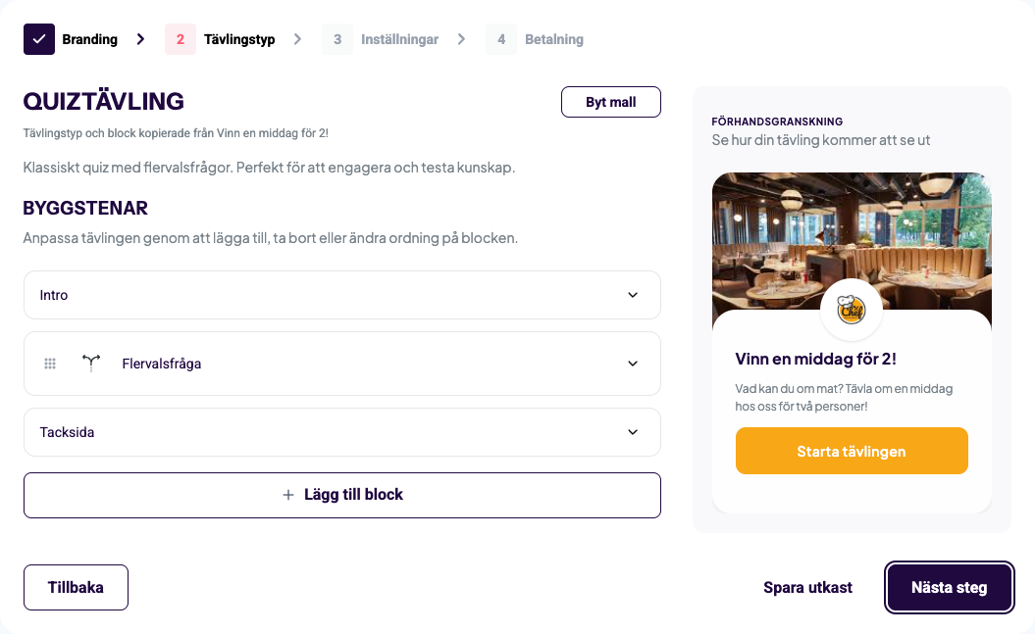Click the chef logo in preview

point(852,310)
